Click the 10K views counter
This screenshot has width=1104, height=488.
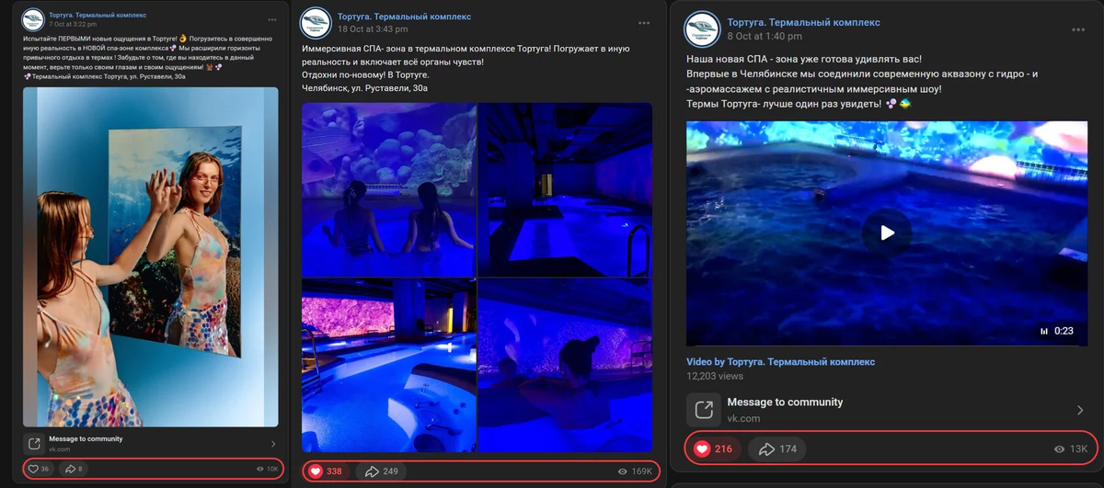click(x=267, y=469)
